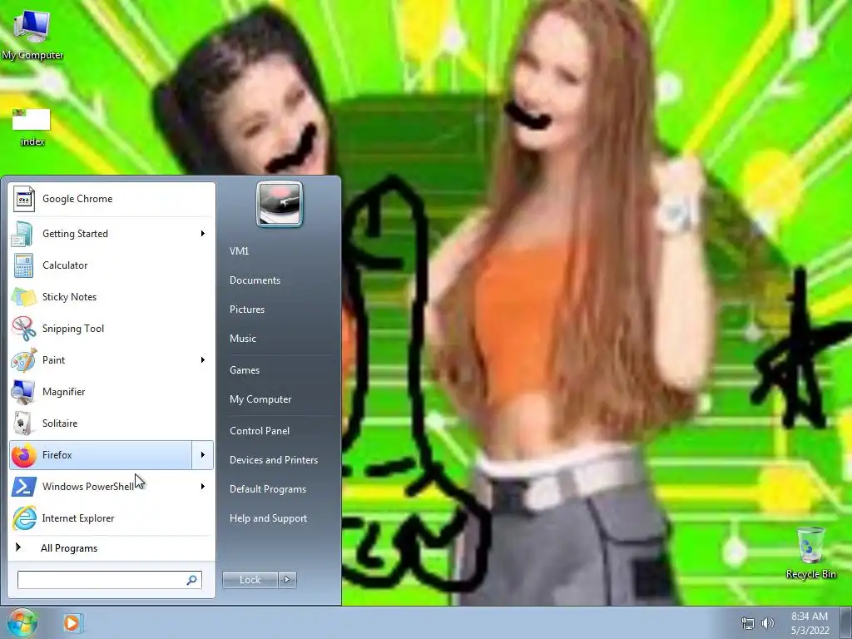Open Help and Support
Image resolution: width=852 pixels, height=639 pixels.
pos(269,518)
